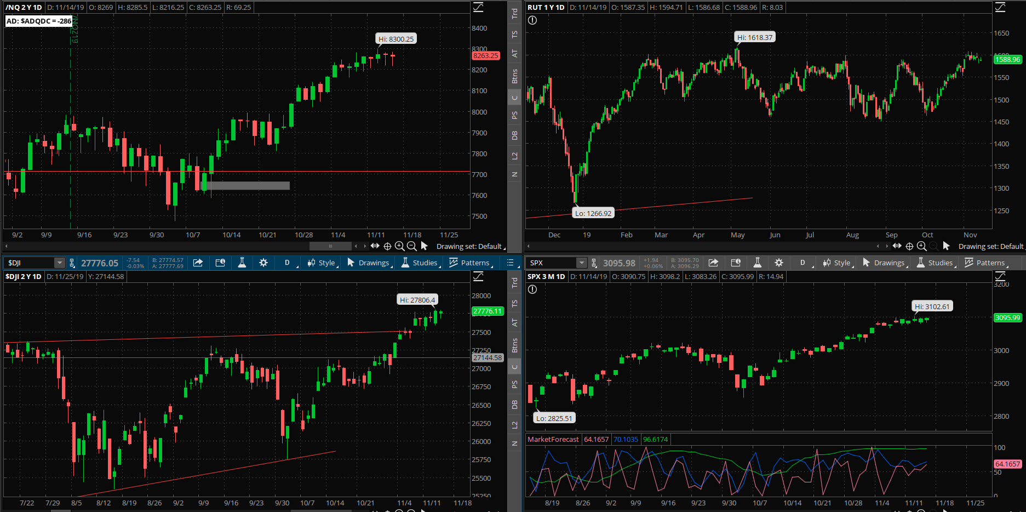Toggle the DB side tab beside the /NQ chart
This screenshot has height=512, width=1026.
pyautogui.click(x=515, y=135)
